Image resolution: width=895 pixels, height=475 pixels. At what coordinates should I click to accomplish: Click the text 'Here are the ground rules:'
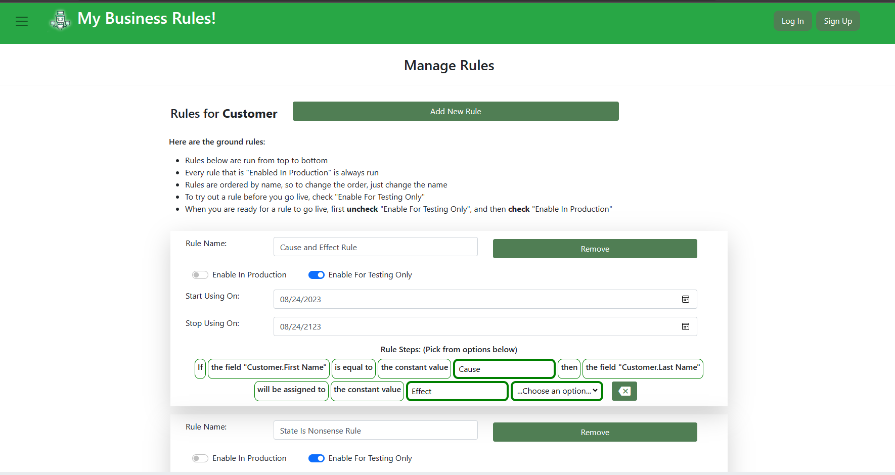[x=217, y=142]
